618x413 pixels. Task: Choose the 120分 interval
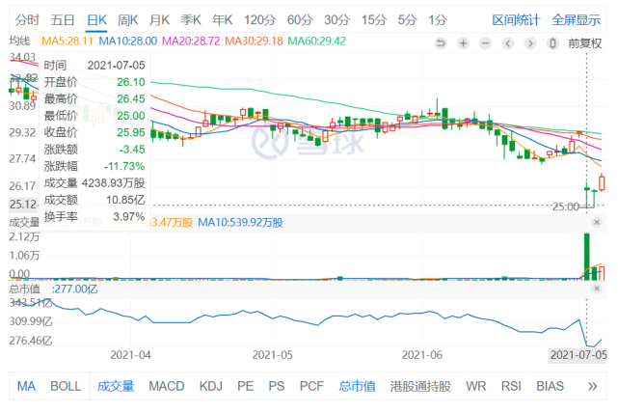click(260, 19)
